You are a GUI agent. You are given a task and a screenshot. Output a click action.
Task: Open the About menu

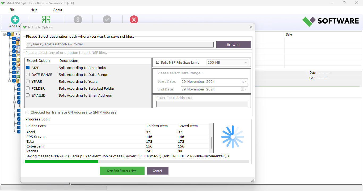(58, 10)
